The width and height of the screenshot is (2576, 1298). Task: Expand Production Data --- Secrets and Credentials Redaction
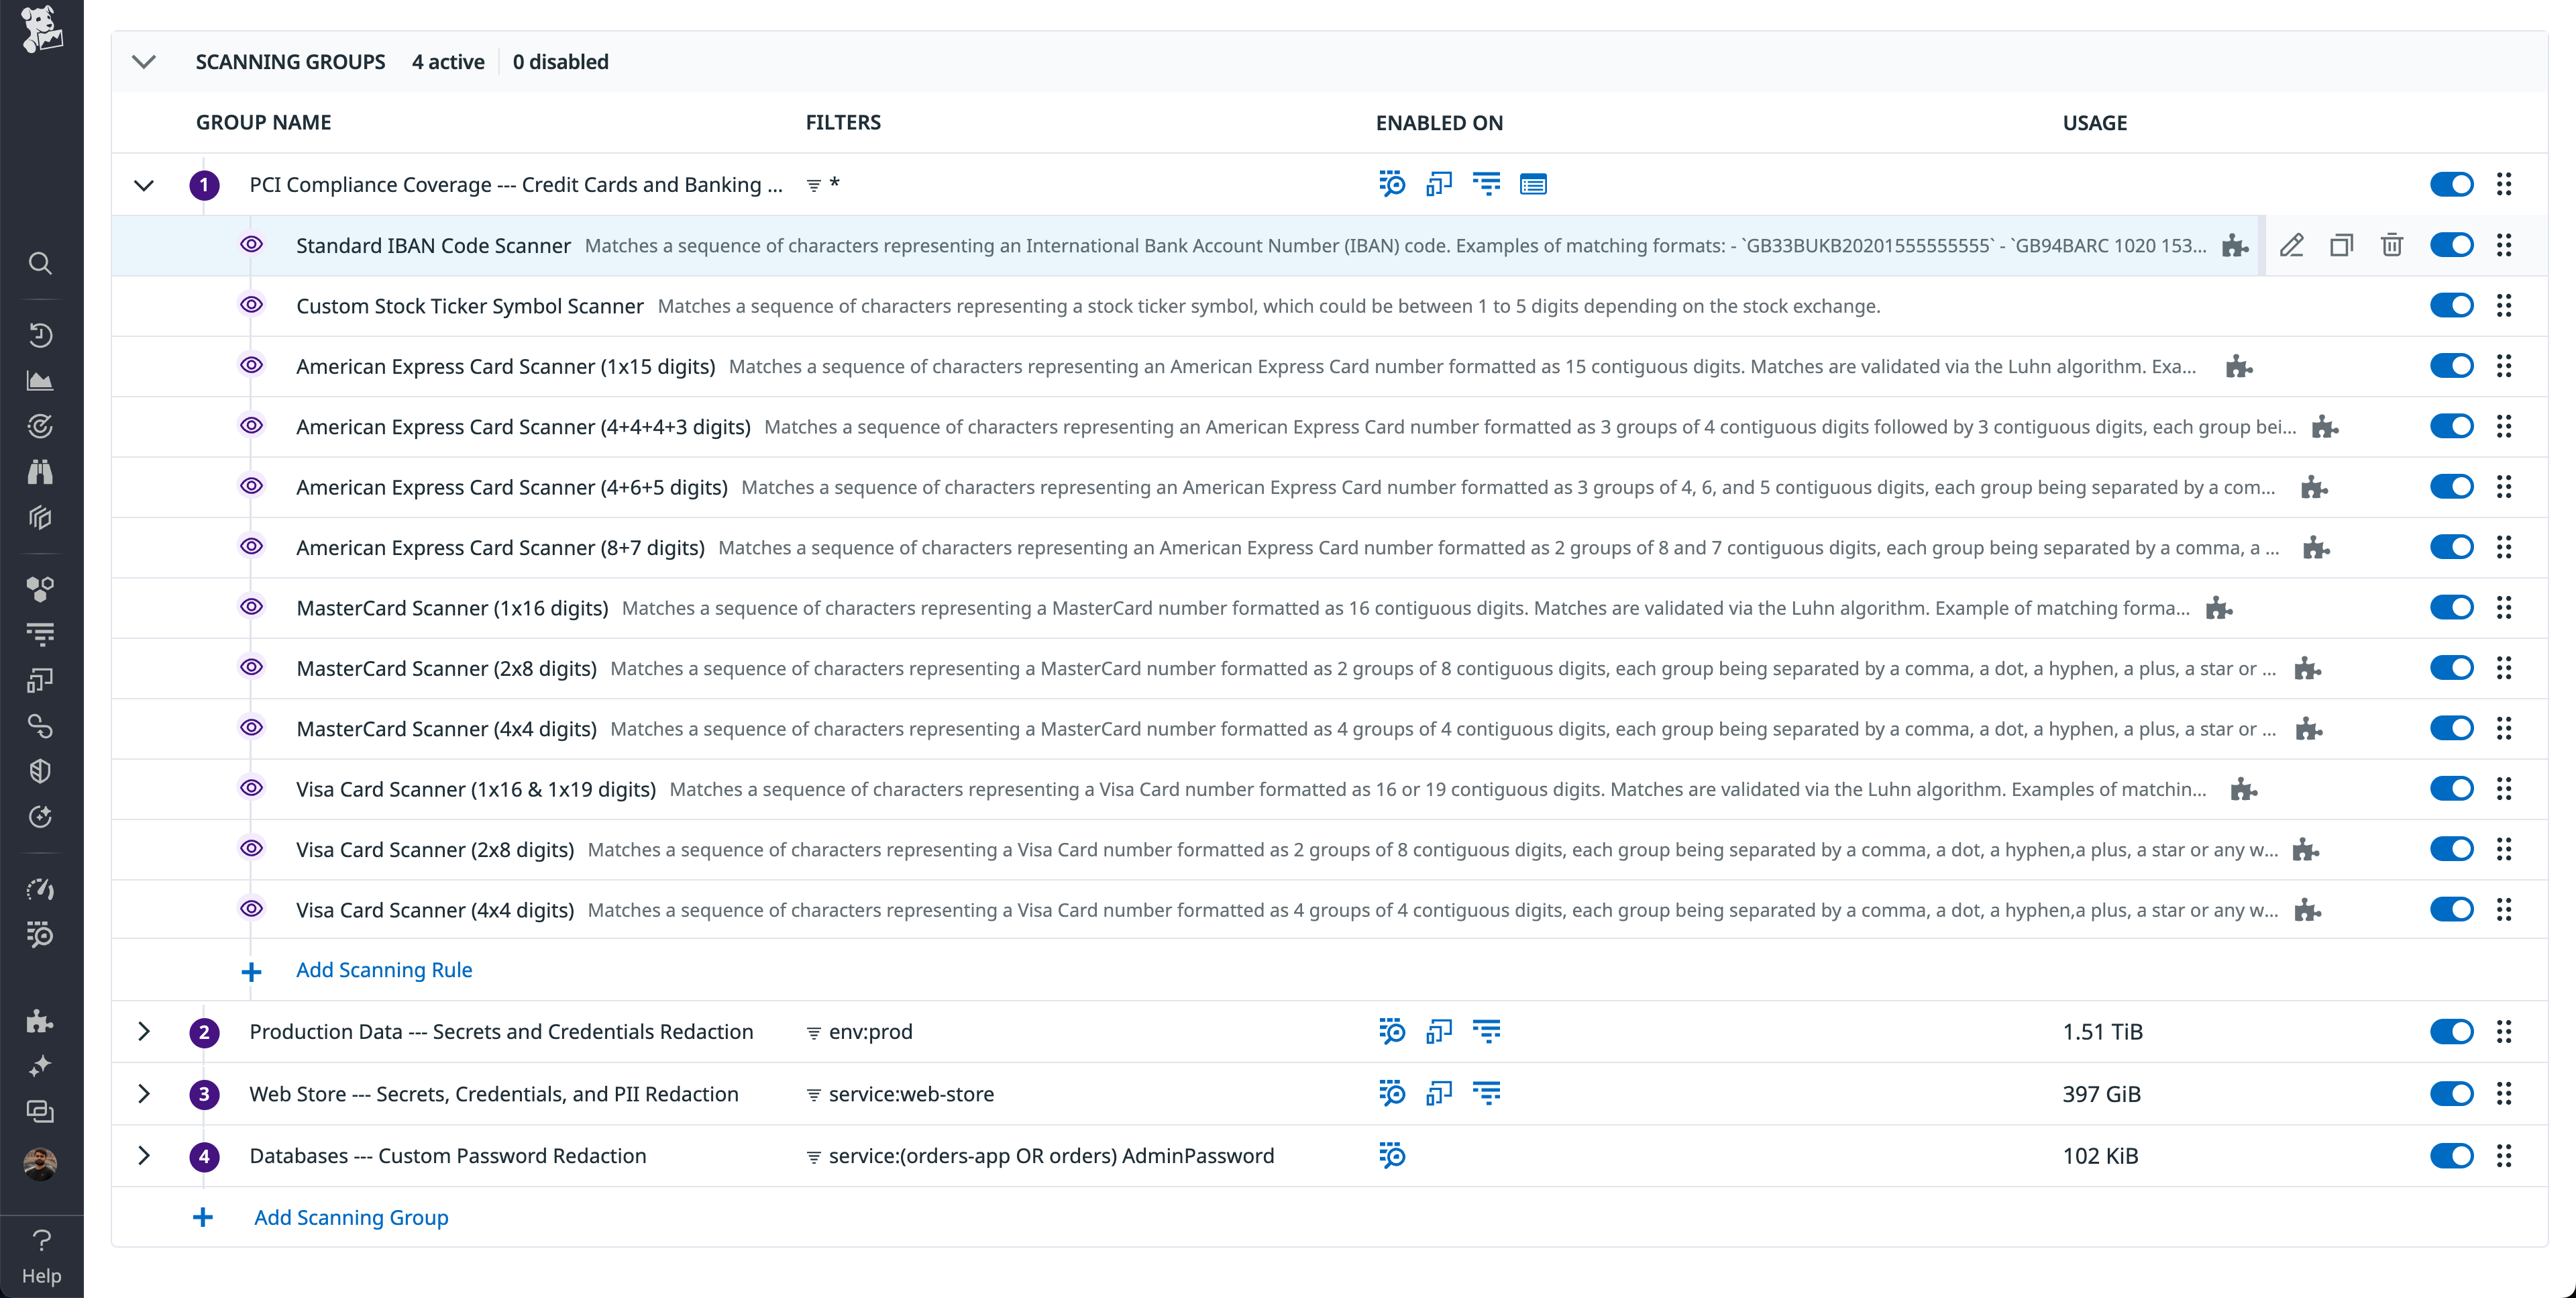tap(144, 1032)
